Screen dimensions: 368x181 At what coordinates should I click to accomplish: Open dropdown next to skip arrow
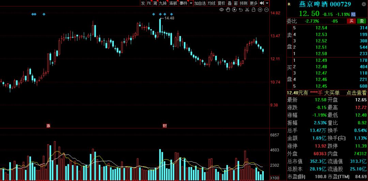click(x=267, y=3)
